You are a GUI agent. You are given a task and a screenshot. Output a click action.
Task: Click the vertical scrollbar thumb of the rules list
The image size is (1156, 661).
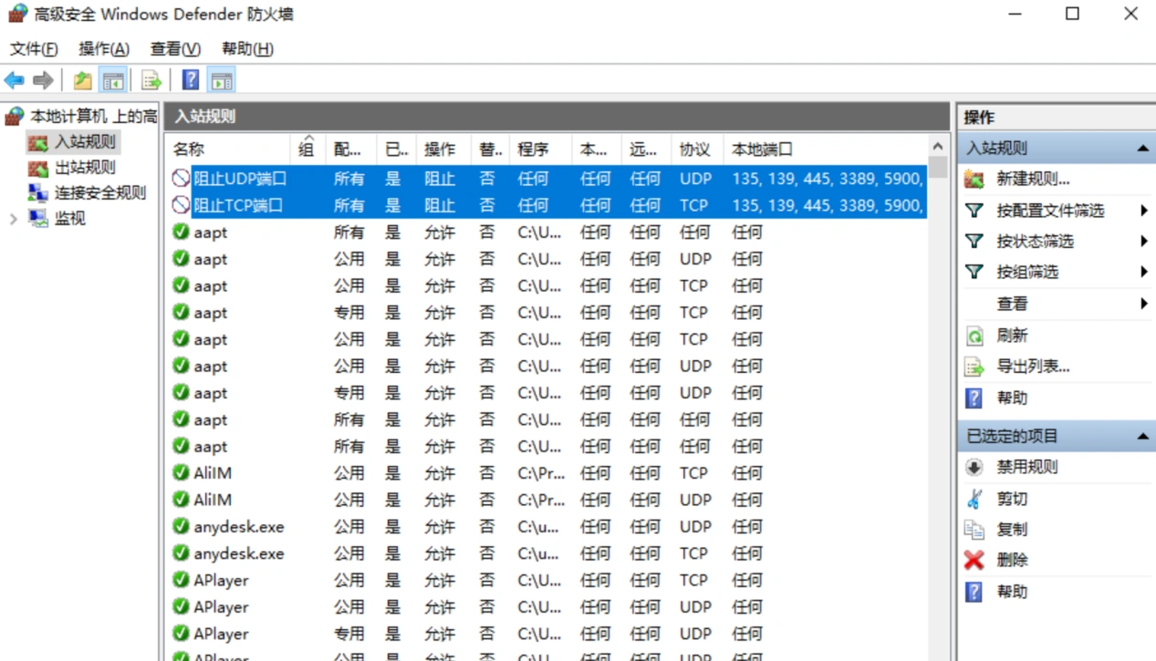(x=938, y=167)
